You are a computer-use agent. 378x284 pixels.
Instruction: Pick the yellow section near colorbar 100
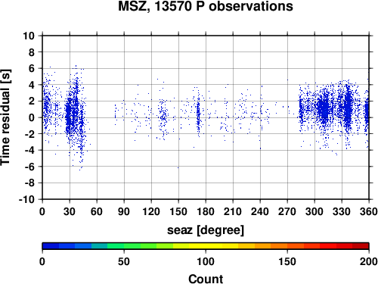[206, 246]
